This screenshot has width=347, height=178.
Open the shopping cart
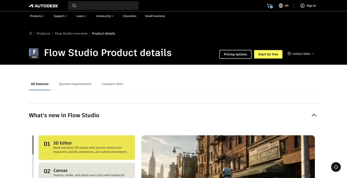270,6
